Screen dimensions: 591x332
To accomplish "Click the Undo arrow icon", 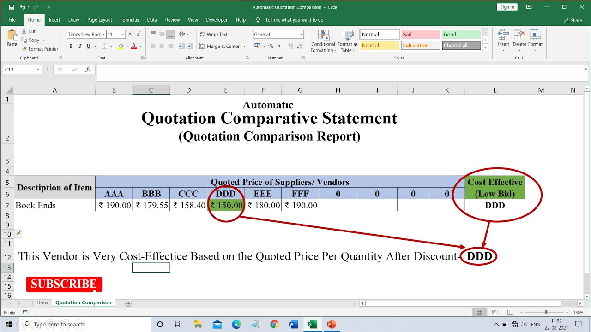I will (22, 7).
